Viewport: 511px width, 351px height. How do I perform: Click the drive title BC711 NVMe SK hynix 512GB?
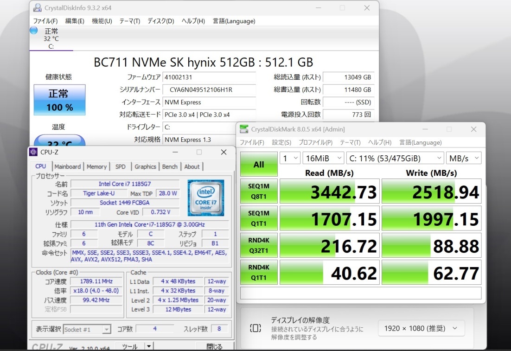pyautogui.click(x=204, y=62)
